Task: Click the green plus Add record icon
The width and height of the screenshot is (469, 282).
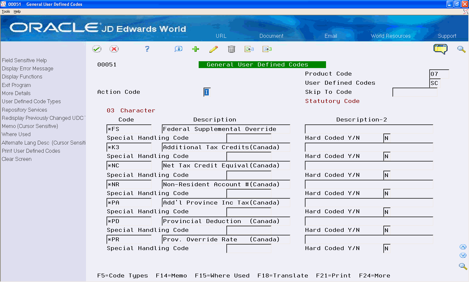Action: 195,49
